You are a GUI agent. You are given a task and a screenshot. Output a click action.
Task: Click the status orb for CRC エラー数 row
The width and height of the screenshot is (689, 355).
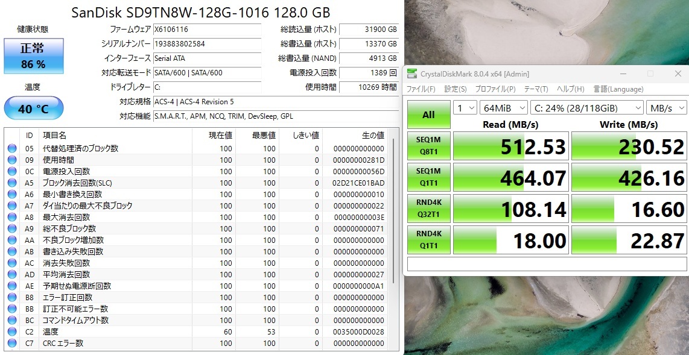[12, 343]
